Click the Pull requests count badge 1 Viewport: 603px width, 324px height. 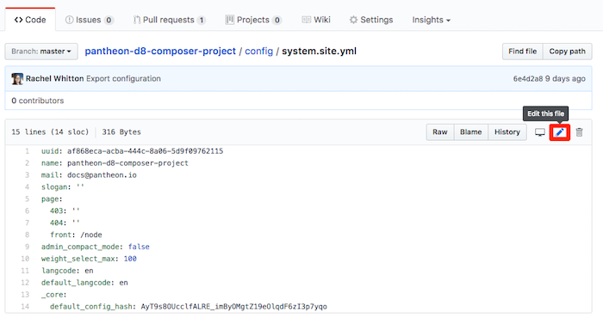coord(201,20)
